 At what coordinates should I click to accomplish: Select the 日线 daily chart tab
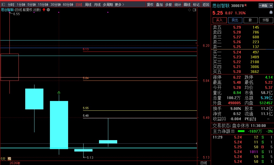tap(79, 5)
